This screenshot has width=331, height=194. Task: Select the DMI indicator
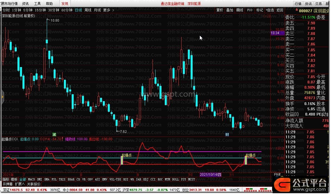39,180
